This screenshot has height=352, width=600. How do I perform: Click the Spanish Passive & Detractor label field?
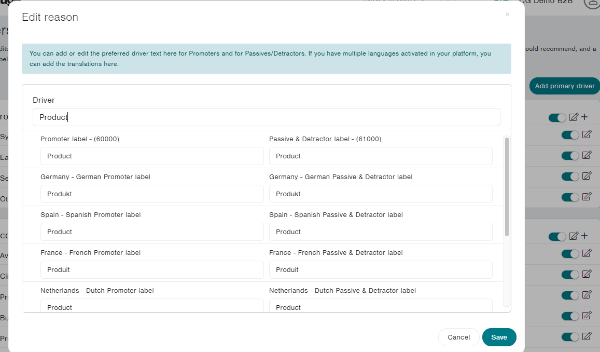point(381,232)
